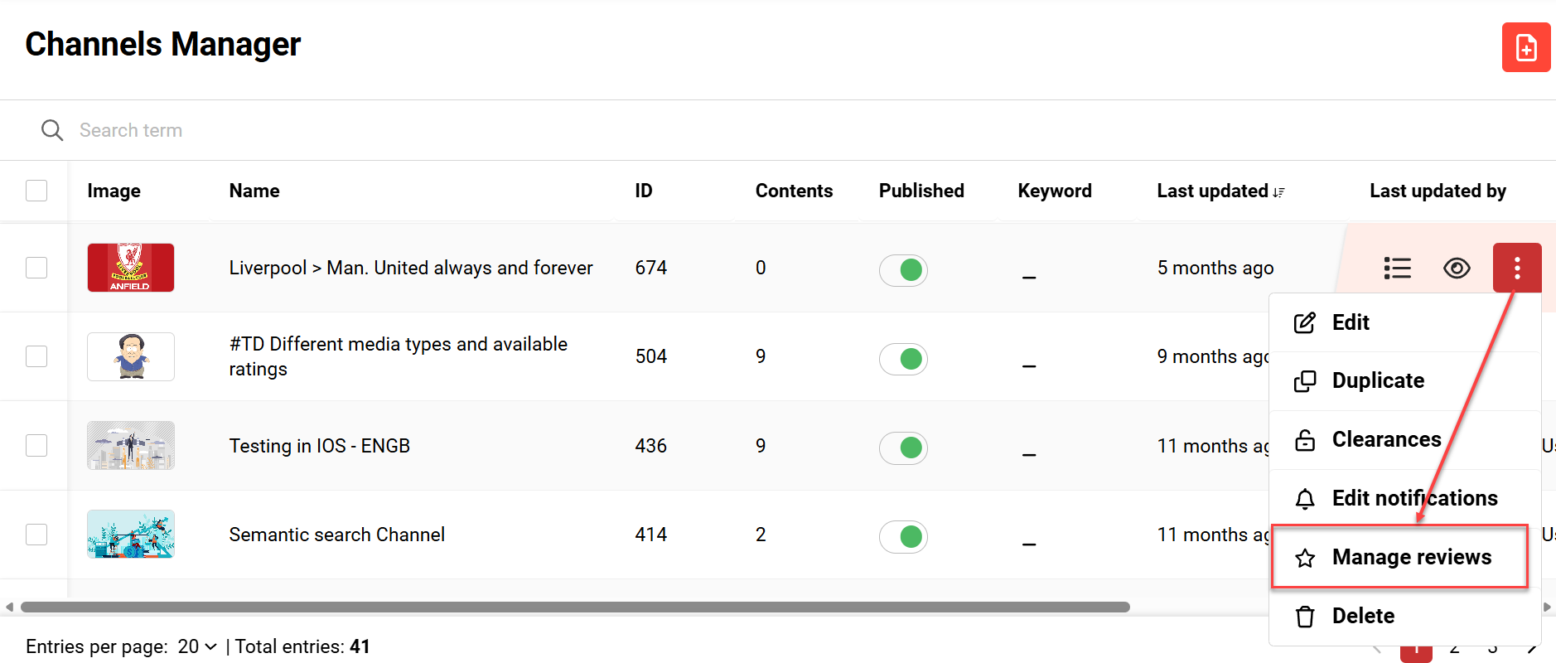1556x663 pixels.
Task: Click the Channels Manager page title
Action: pyautogui.click(x=163, y=44)
